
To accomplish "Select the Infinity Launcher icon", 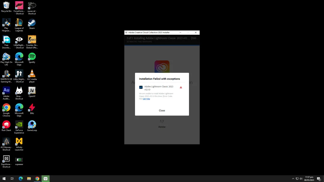I will [19, 144].
